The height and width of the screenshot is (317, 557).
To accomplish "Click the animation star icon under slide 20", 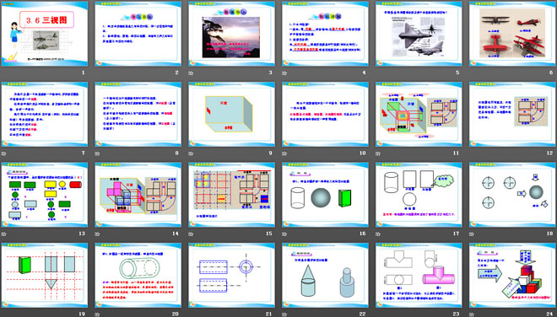I will [x=97, y=314].
